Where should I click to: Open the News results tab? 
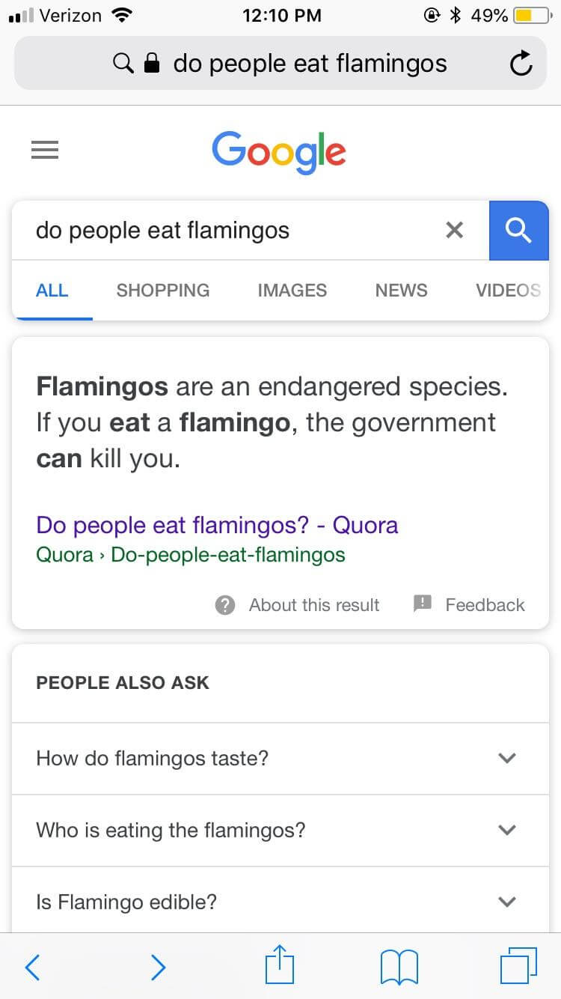click(401, 291)
